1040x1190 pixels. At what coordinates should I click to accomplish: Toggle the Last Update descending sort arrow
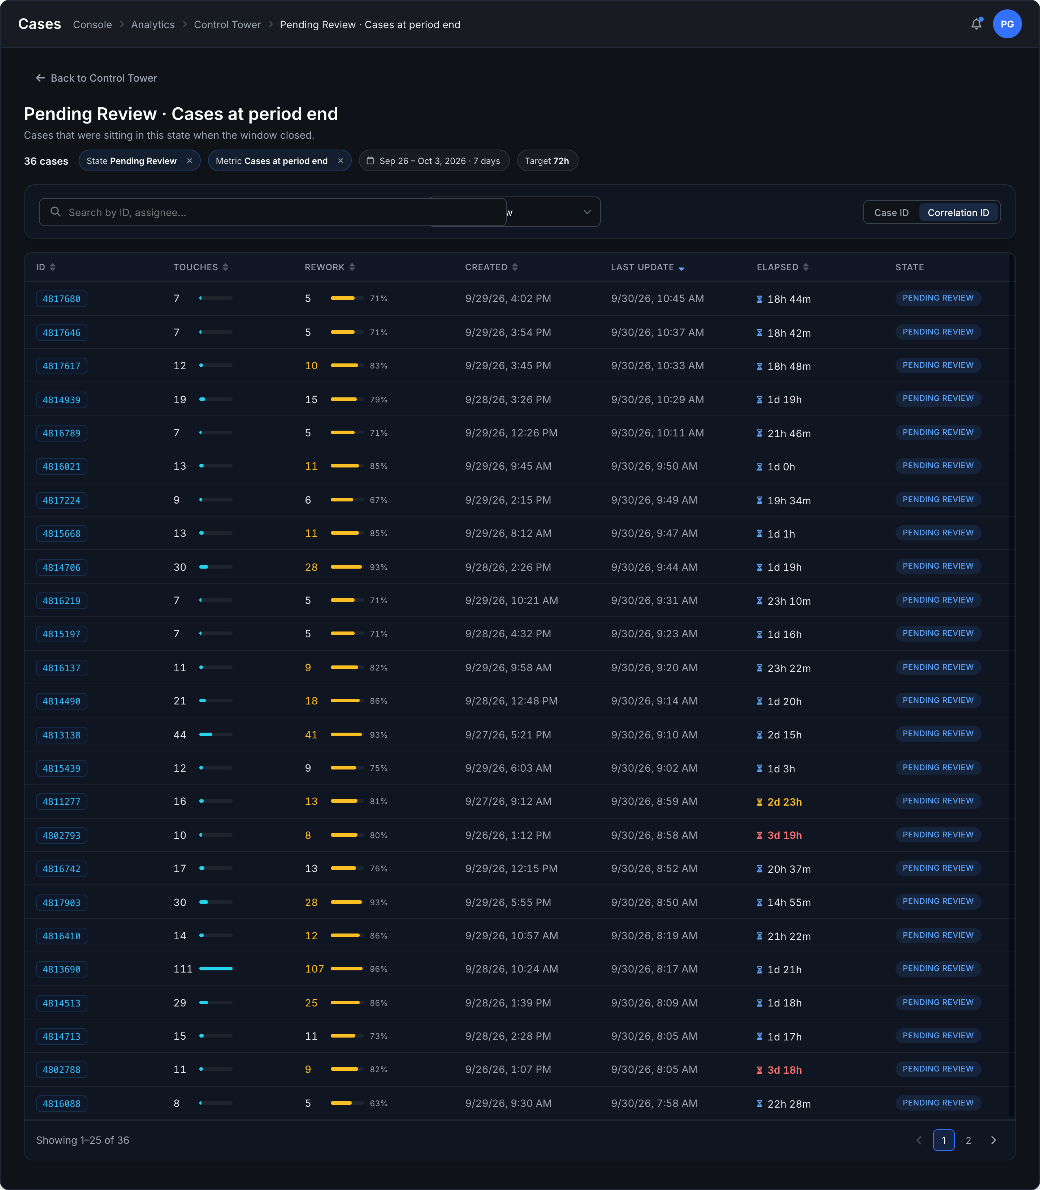(x=681, y=268)
